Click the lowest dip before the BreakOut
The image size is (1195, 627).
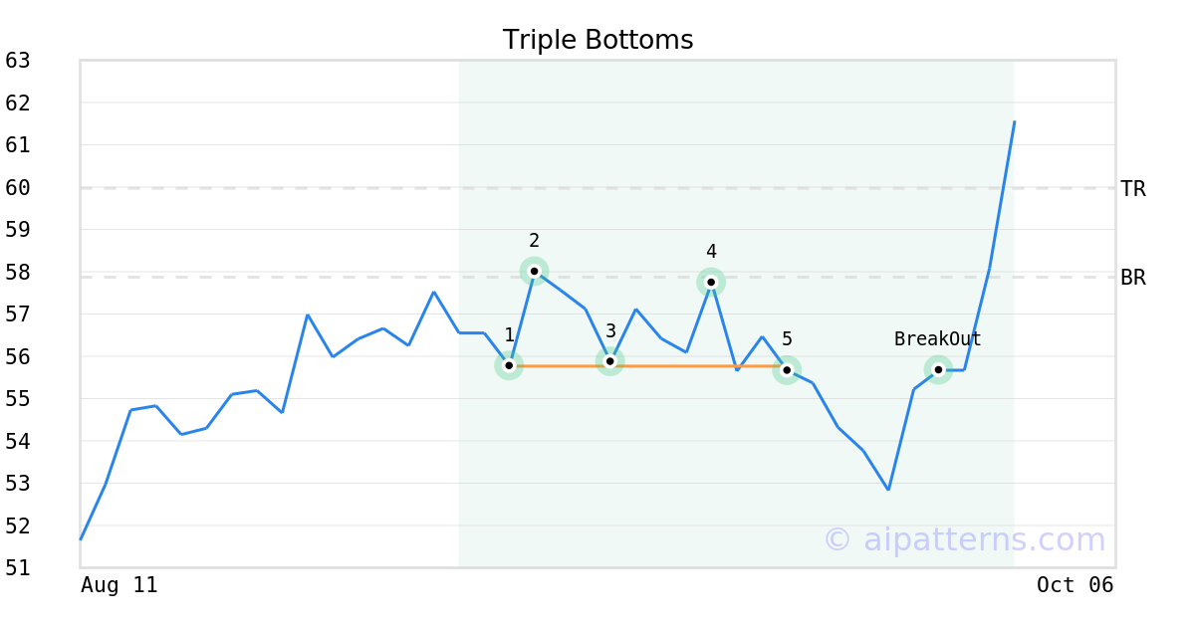click(x=888, y=490)
